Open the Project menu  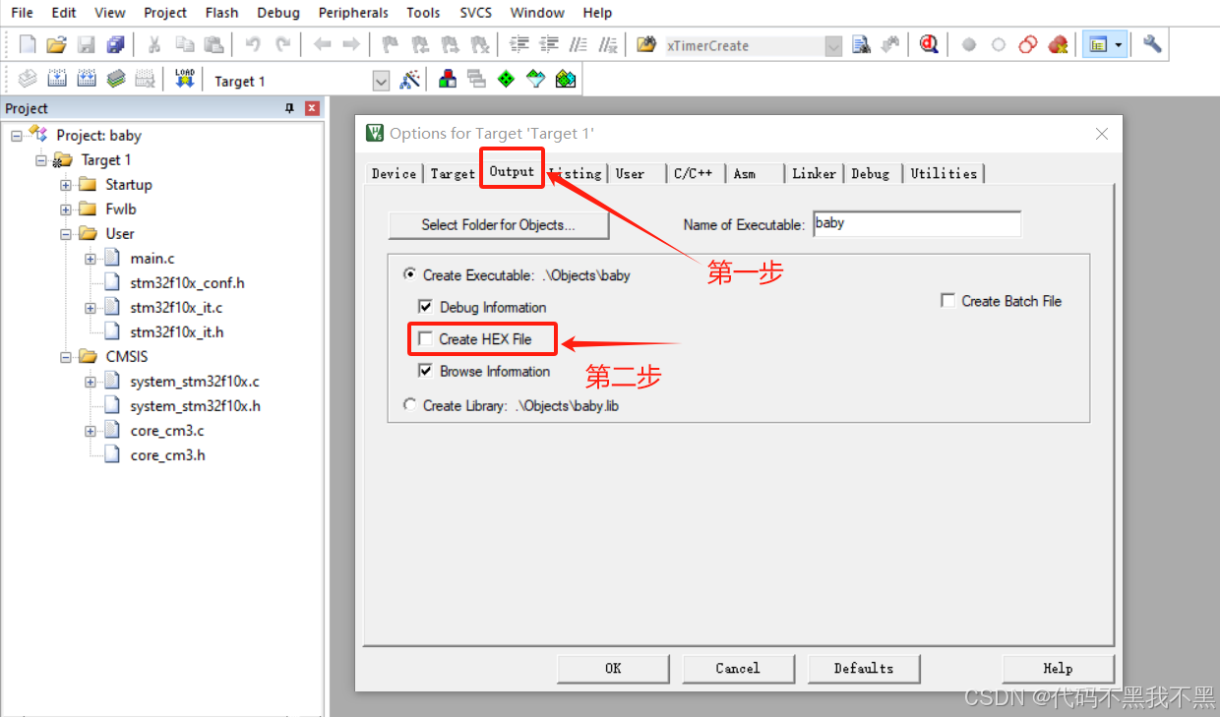click(165, 13)
